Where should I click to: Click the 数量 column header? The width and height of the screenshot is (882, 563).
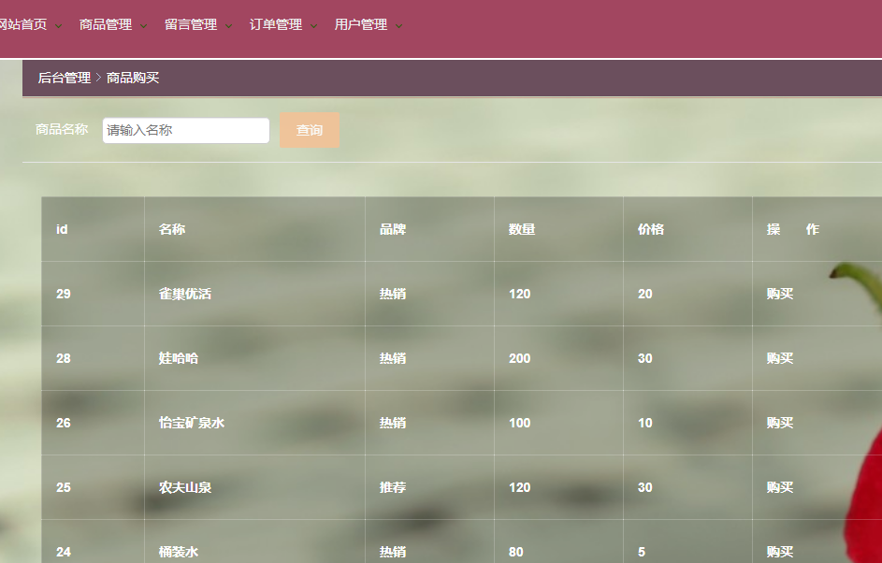pyautogui.click(x=522, y=229)
